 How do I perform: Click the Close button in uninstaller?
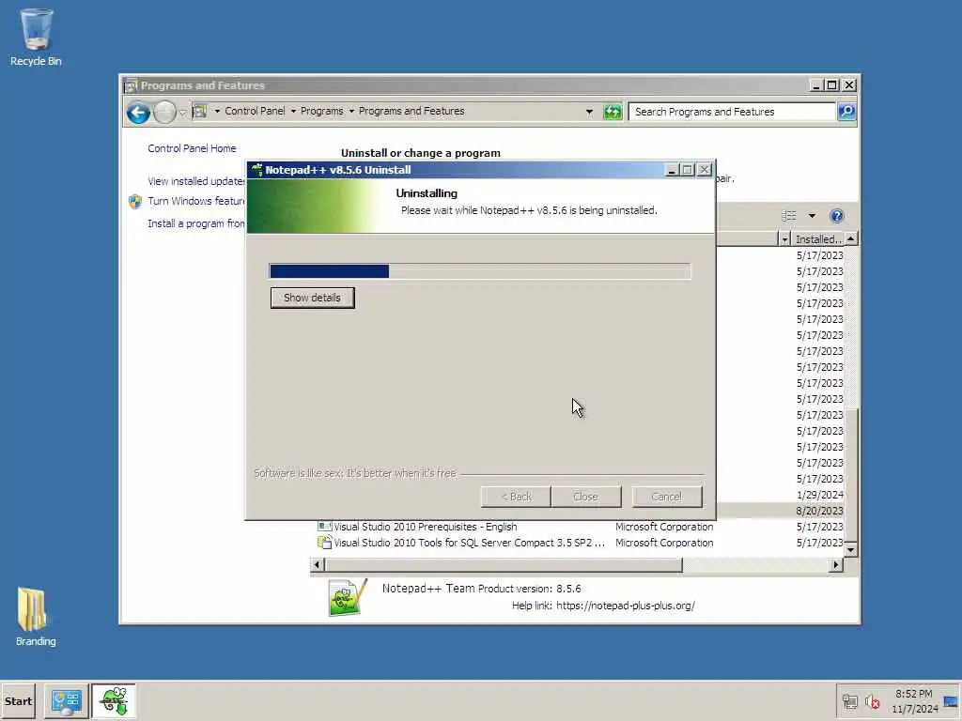point(586,497)
